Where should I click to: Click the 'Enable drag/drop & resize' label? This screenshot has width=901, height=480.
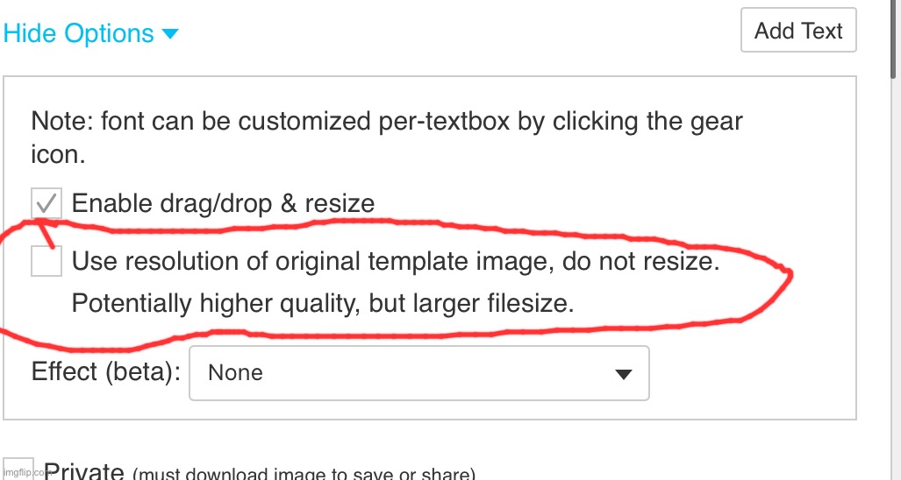click(223, 204)
